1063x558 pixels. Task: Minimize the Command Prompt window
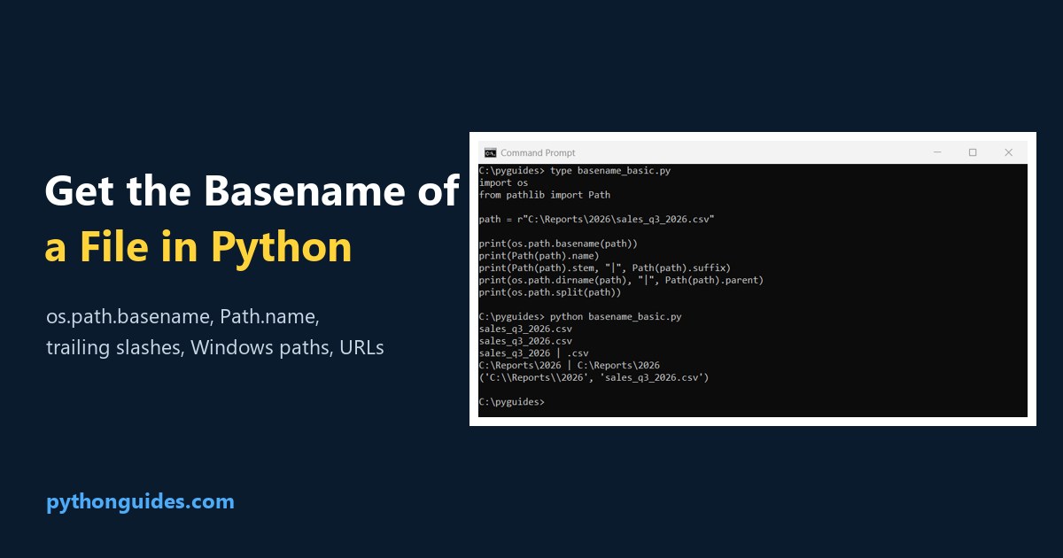tap(937, 152)
